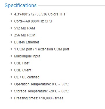Click the USB Host item
Image resolution: width=105 pixels, height=109 pixels.
pos(22,63)
